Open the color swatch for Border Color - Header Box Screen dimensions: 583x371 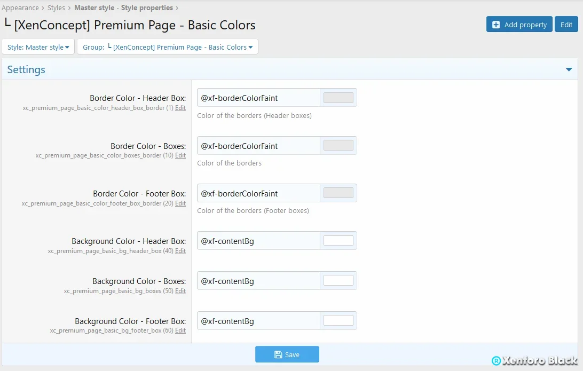click(x=338, y=98)
